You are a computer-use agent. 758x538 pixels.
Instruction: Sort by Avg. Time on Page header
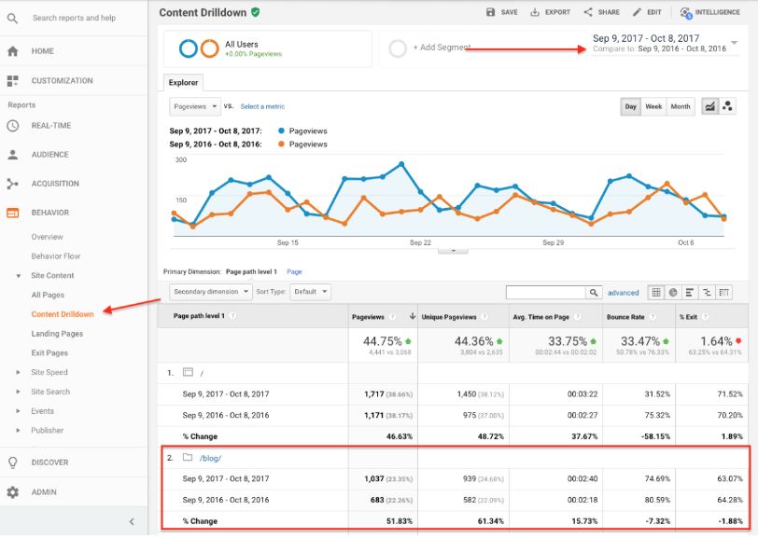[540, 317]
